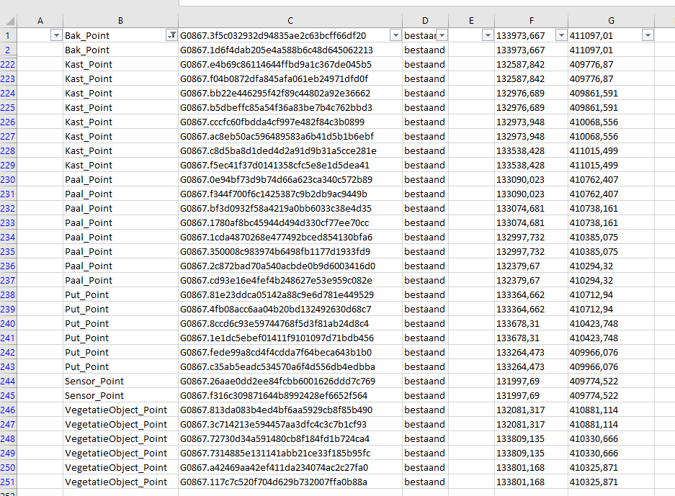This screenshot has width=675, height=496.
Task: Click value 409776,87 in row 222
Action: (611, 65)
